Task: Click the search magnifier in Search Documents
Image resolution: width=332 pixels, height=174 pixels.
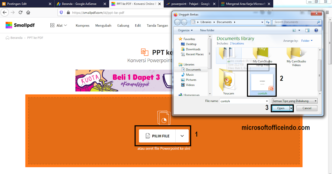Action: tap(319, 22)
